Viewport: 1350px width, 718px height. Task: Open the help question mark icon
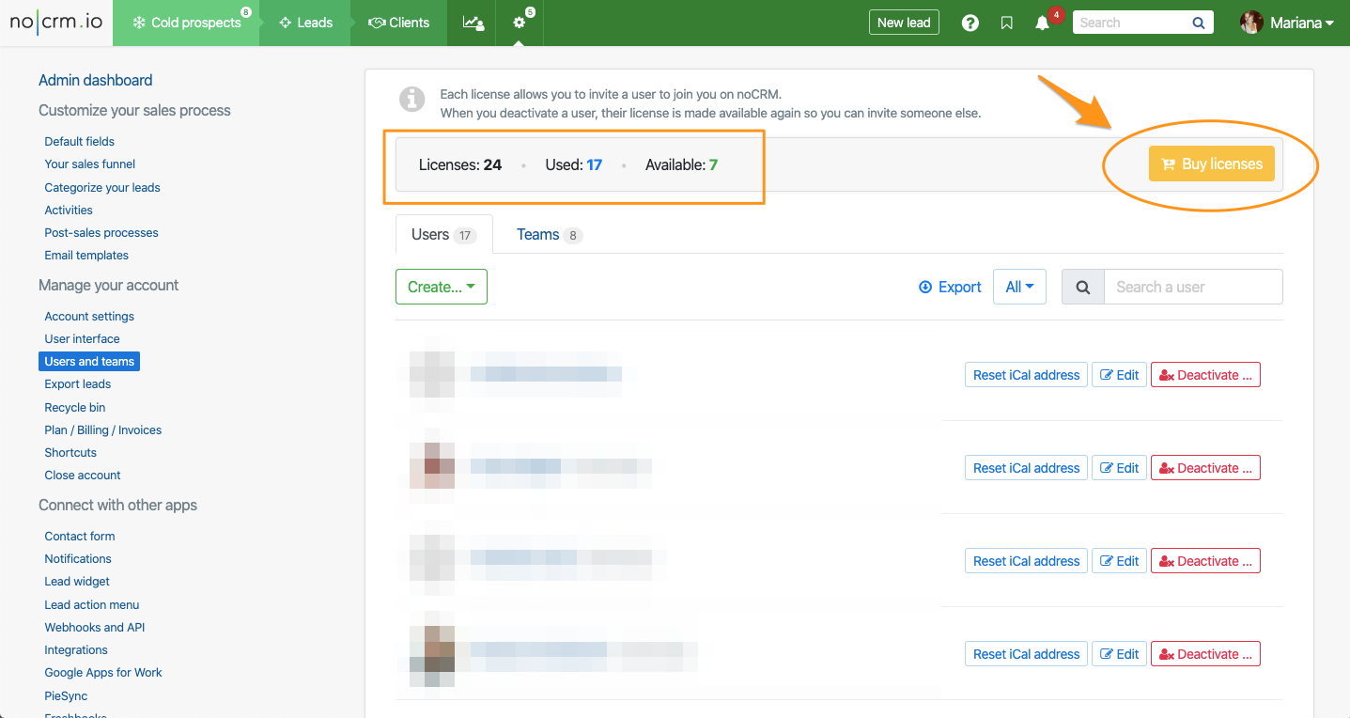[x=970, y=23]
